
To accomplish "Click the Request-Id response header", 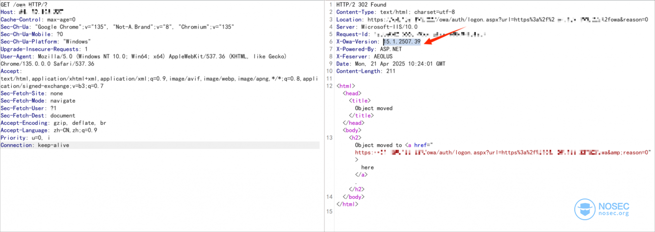I will tap(411, 34).
